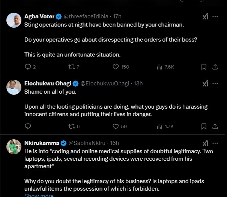Like Agba Voter's tweet

pos(116,67)
